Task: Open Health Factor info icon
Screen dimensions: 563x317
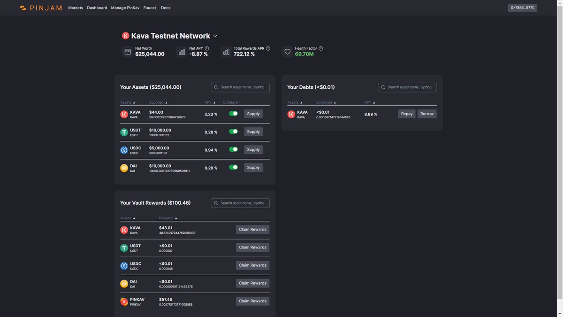Action: click(x=321, y=48)
